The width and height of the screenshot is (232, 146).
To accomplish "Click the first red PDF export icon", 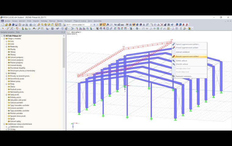I will coord(183,24).
